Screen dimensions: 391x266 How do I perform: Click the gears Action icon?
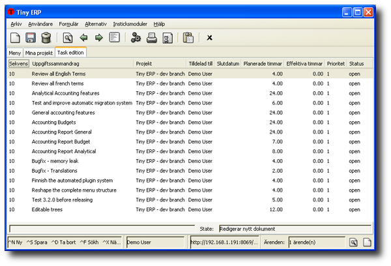(136, 38)
